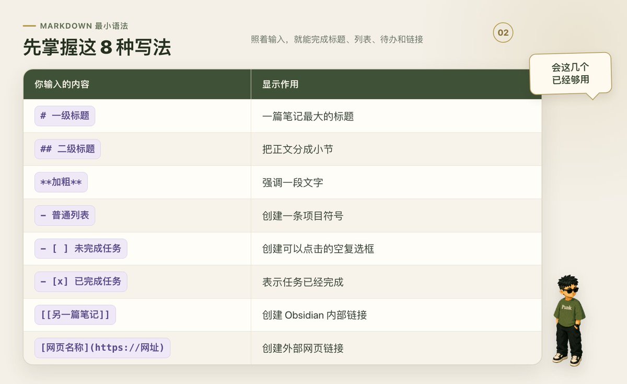627x384 pixels.
Task: Click the **加粗** code chip
Action: [61, 182]
